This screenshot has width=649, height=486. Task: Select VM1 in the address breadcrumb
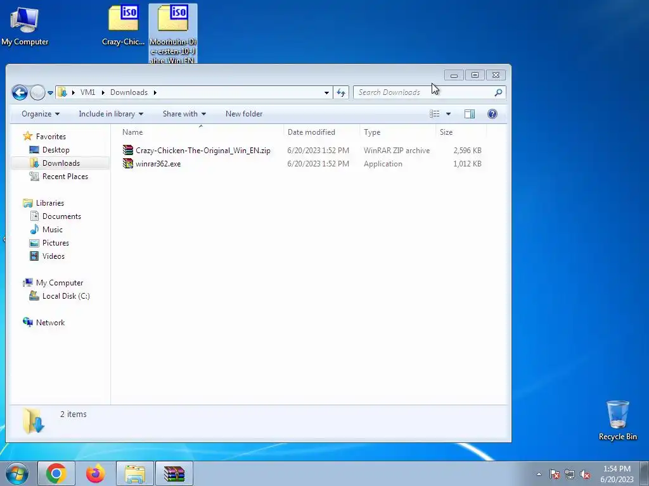[87, 92]
